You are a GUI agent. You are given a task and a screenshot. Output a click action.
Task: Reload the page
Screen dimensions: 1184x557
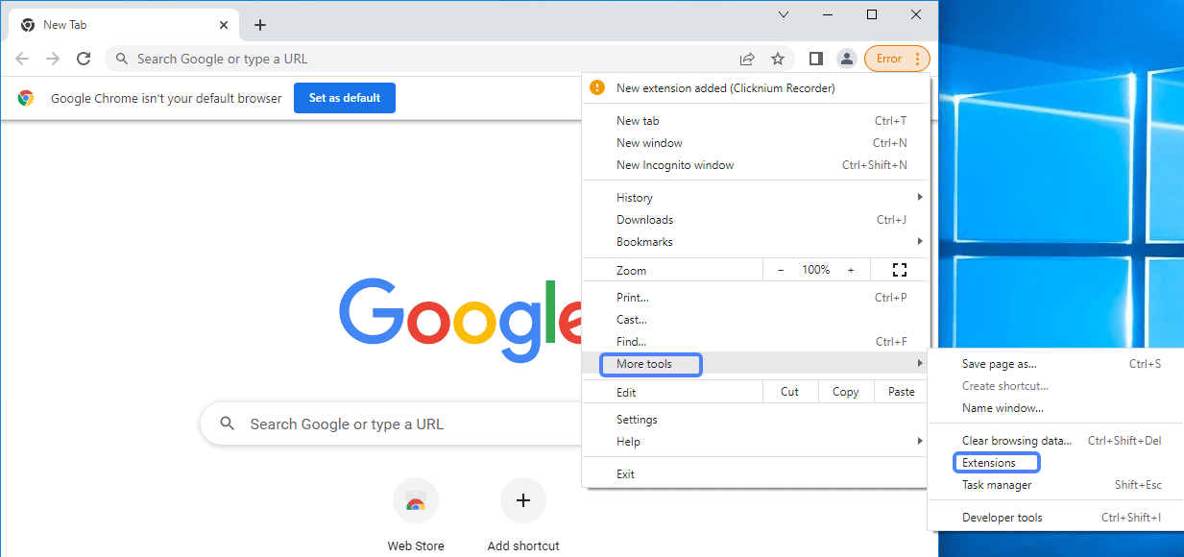point(84,59)
